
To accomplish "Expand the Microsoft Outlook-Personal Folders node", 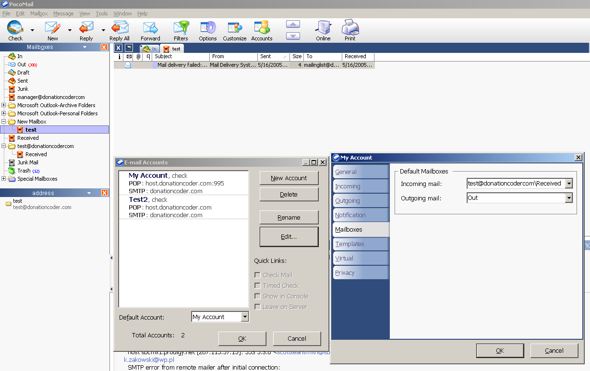I will pos(4,113).
